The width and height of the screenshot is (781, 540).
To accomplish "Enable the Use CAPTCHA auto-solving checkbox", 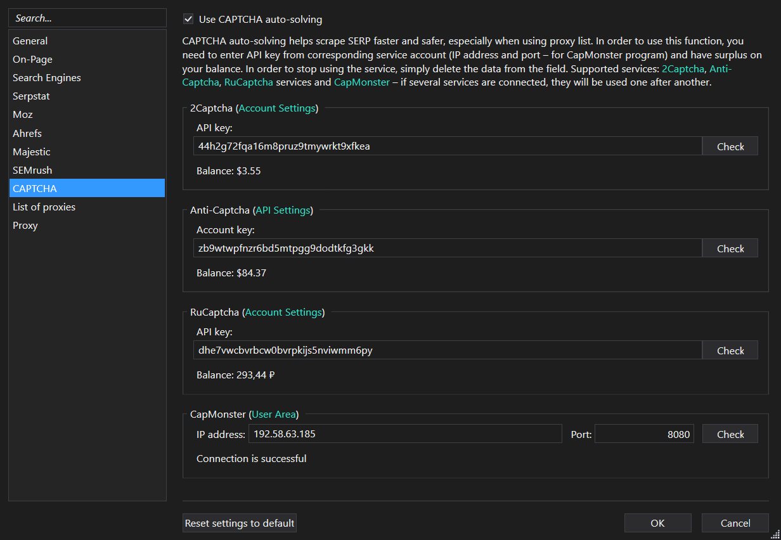I will 188,20.
